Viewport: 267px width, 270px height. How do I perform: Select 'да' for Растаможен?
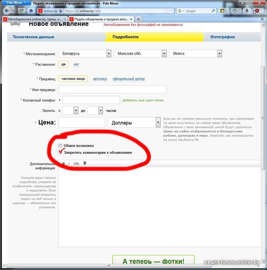[64, 64]
